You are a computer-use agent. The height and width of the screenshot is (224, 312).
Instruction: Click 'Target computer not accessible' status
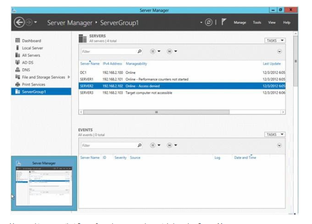point(149,93)
